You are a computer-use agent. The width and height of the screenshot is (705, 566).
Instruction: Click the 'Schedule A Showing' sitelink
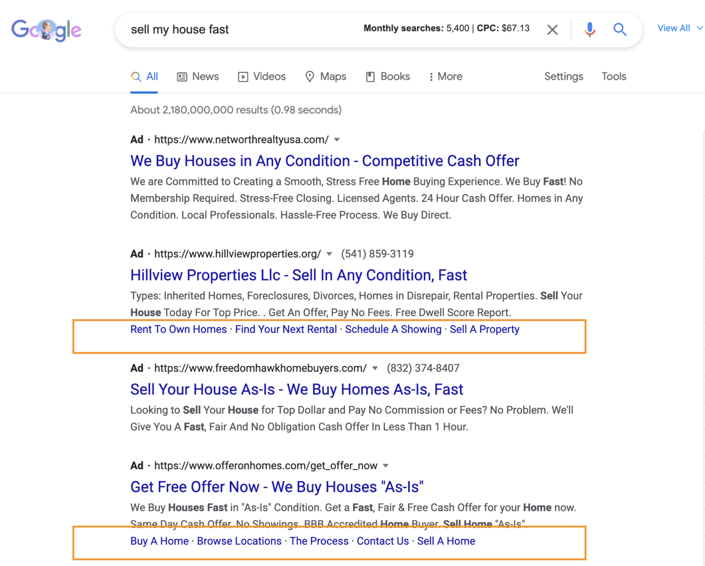click(x=393, y=329)
